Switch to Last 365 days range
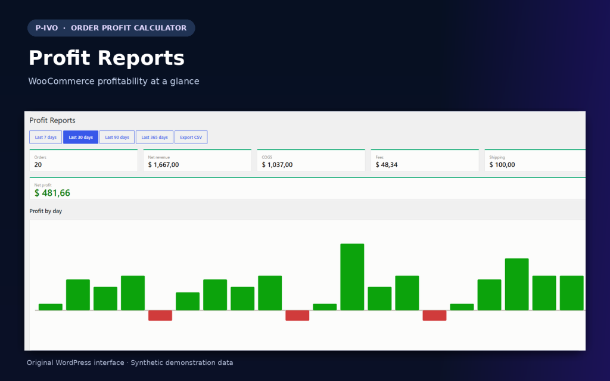The width and height of the screenshot is (610, 381). [x=154, y=138]
